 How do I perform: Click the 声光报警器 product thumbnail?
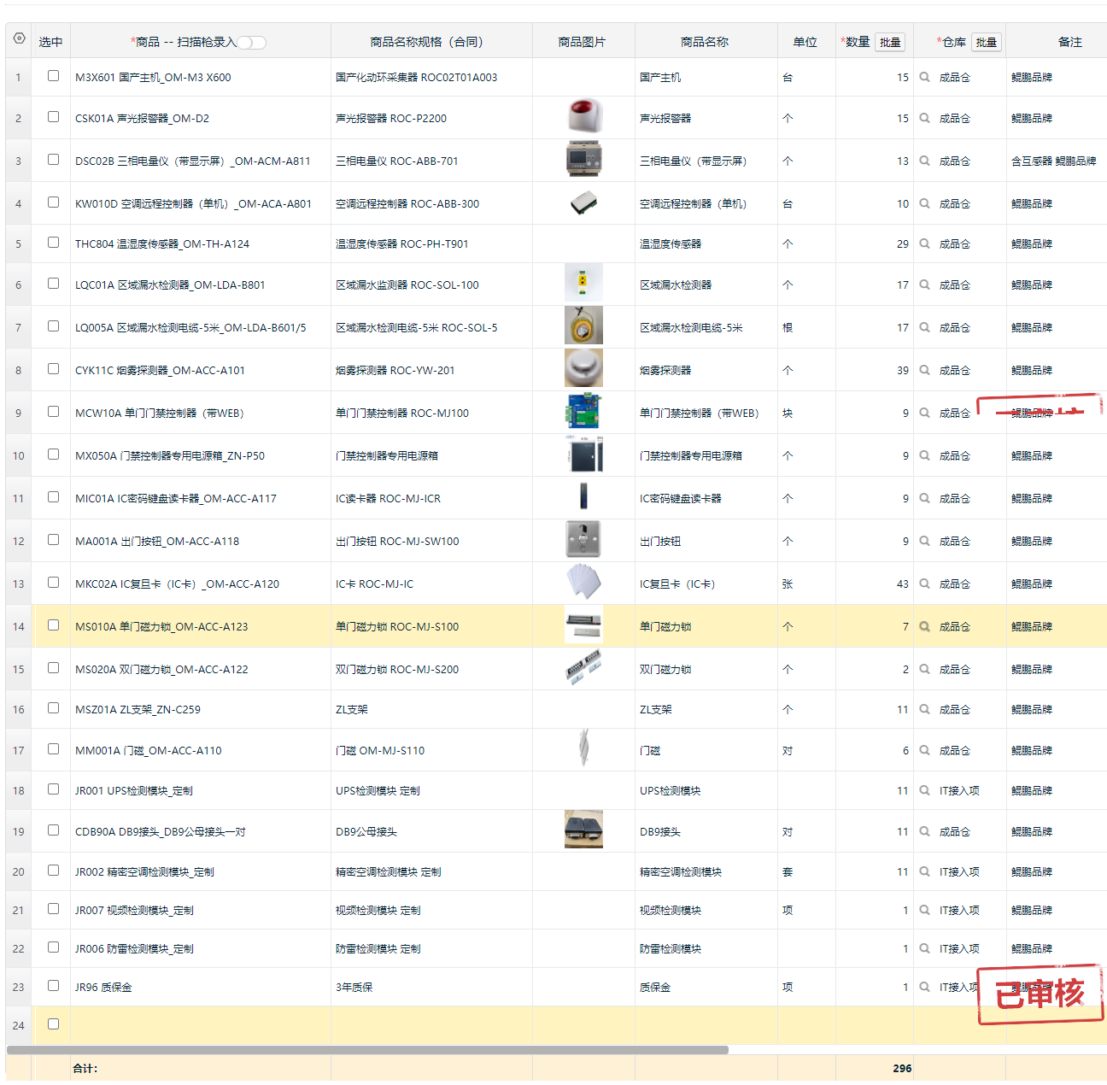tap(583, 117)
